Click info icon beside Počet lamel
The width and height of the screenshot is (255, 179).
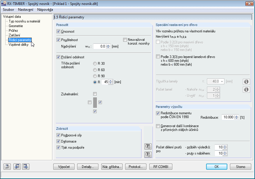pyautogui.click(x=246, y=89)
